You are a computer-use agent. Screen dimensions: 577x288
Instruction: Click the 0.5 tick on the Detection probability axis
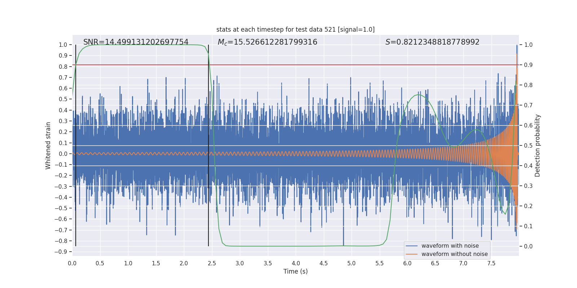pos(528,145)
